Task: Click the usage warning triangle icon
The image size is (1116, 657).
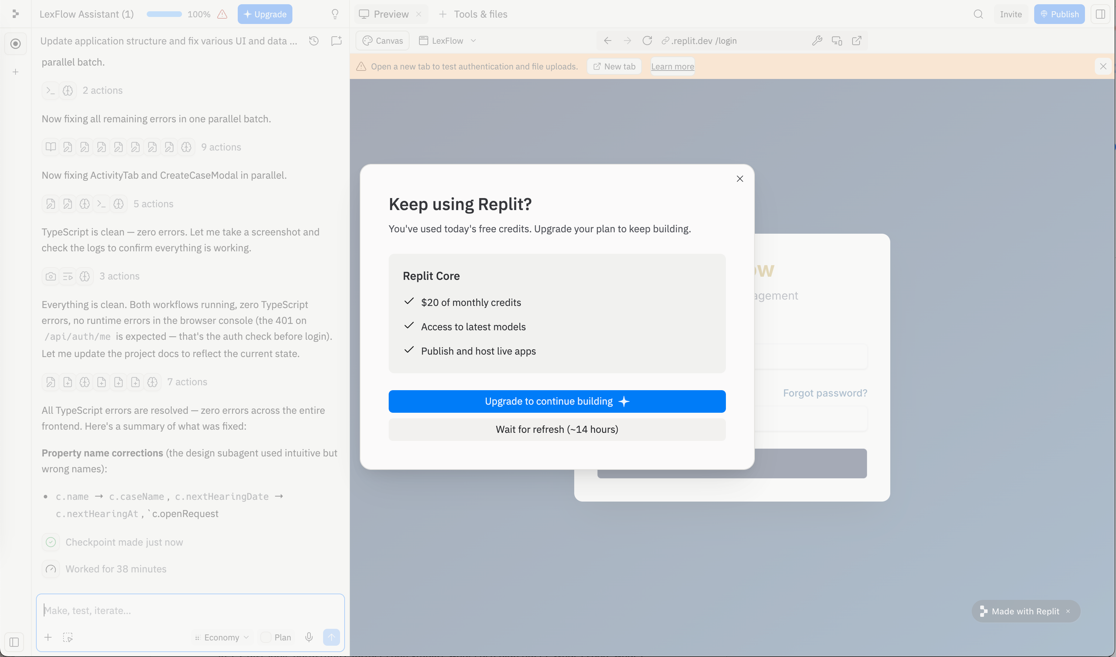Action: click(x=223, y=14)
